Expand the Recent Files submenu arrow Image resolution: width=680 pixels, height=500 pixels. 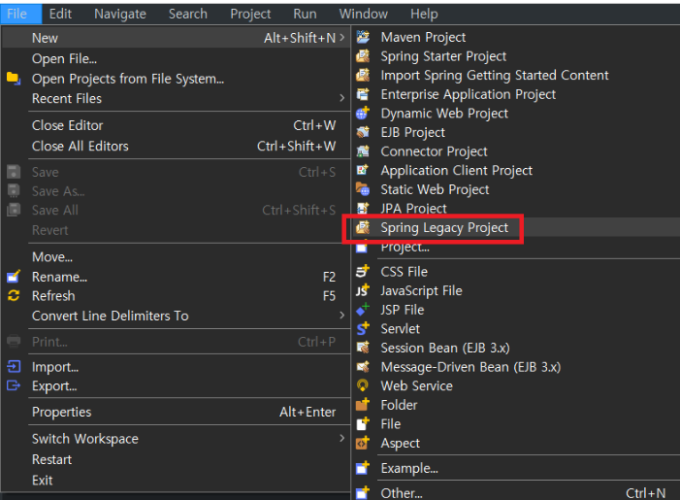pos(341,98)
